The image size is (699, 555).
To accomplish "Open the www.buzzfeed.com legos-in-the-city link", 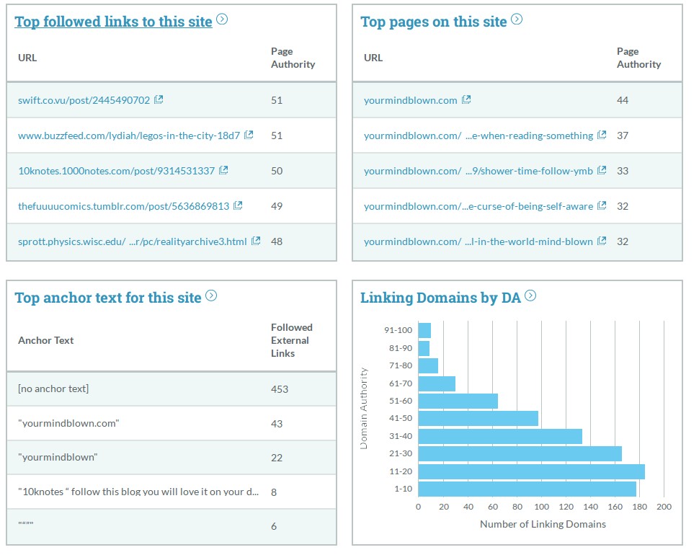I will coord(128,136).
